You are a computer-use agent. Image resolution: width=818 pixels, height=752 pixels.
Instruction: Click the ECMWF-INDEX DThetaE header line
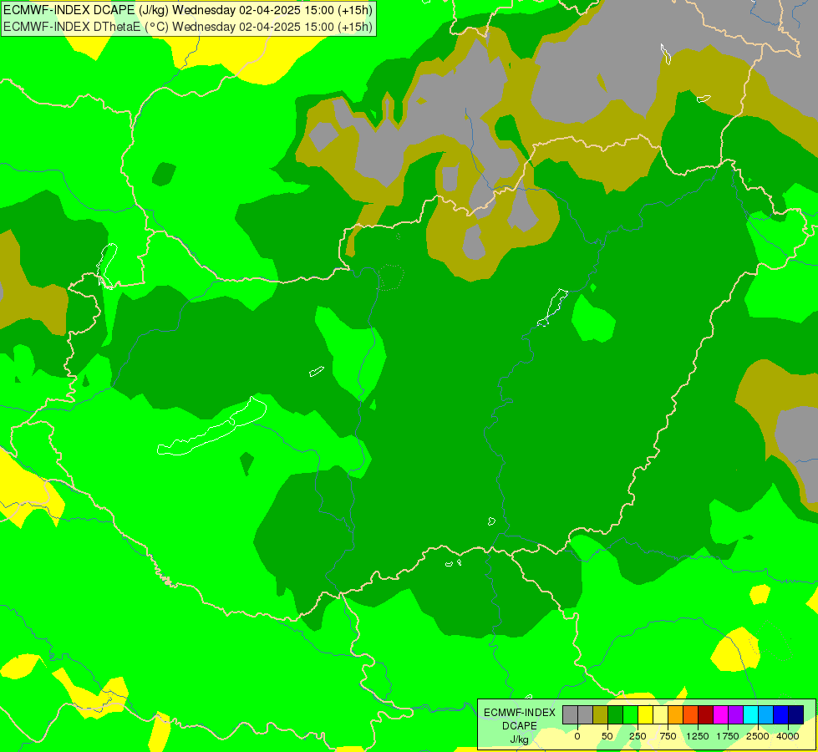point(188,27)
